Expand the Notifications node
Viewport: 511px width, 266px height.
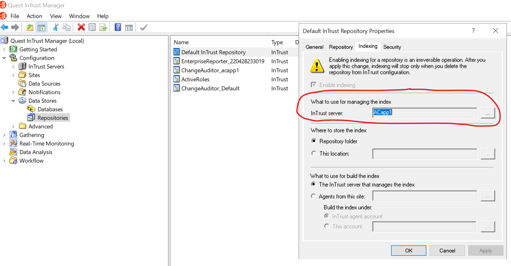click(13, 92)
